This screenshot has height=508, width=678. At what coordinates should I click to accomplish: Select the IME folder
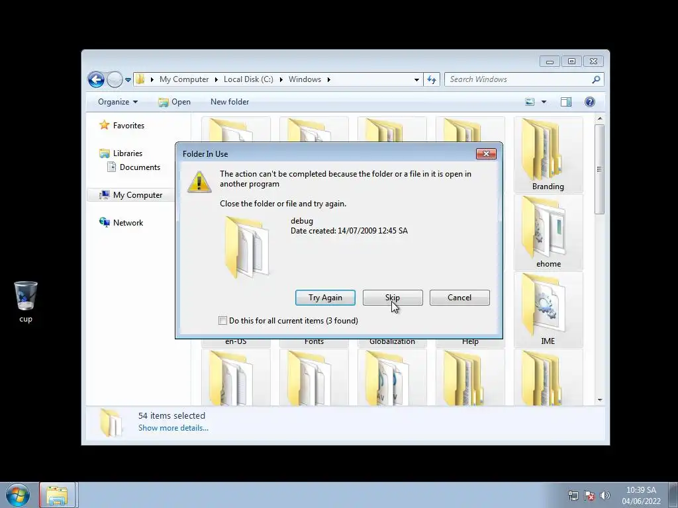[548, 310]
